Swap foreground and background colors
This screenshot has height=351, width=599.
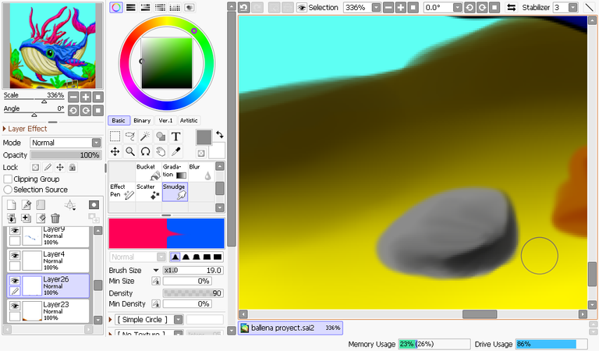(220, 134)
